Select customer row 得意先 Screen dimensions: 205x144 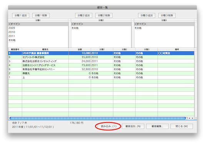pos(101,73)
